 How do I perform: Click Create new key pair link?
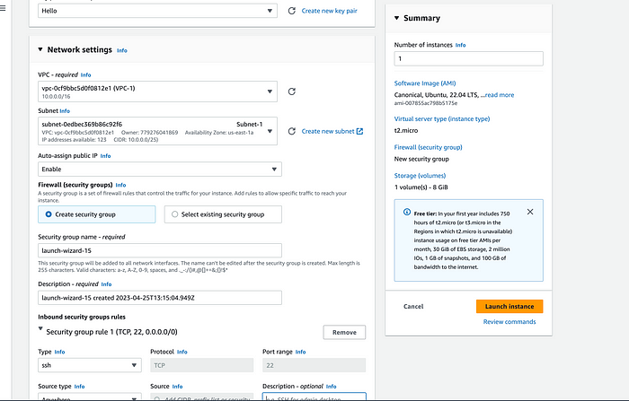pyautogui.click(x=330, y=11)
